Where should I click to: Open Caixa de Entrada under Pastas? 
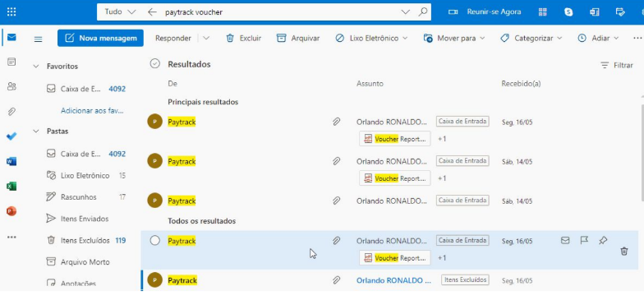[85, 155]
